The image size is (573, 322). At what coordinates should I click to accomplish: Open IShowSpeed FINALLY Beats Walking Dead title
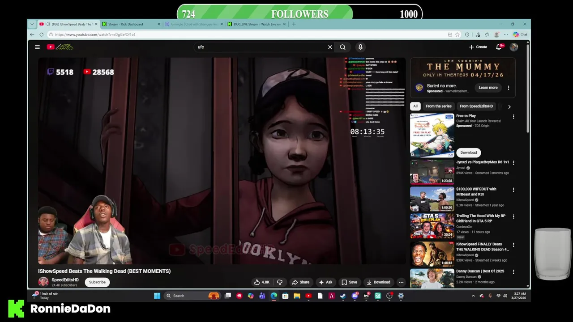click(x=482, y=247)
